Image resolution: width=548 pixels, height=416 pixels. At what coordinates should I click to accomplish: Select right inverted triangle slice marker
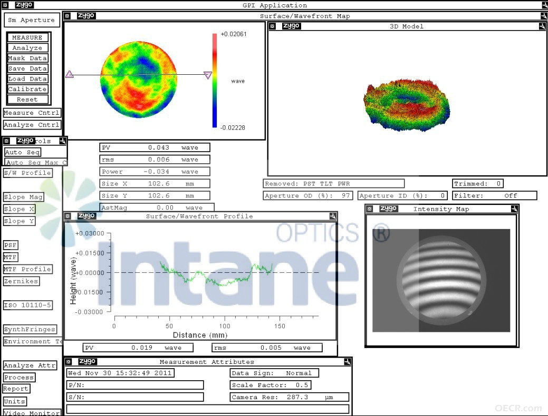click(208, 75)
